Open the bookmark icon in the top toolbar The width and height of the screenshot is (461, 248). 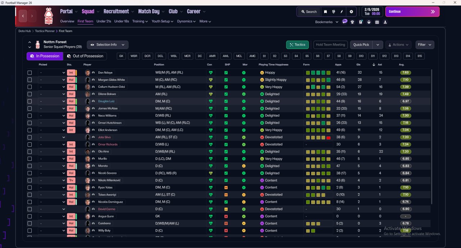[x=325, y=12]
